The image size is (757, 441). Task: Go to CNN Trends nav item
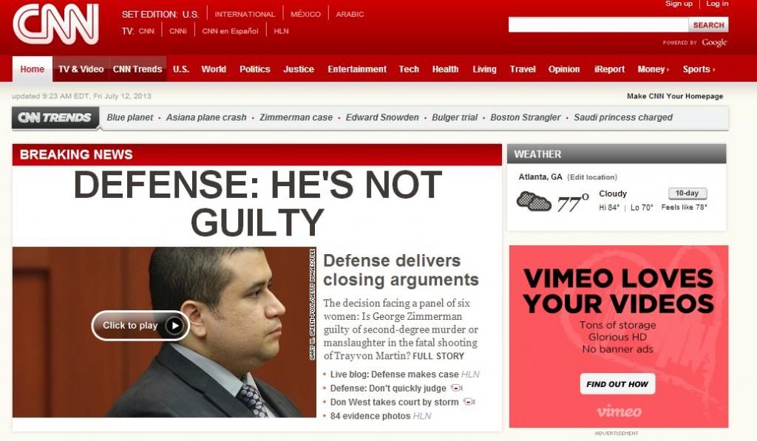point(138,69)
